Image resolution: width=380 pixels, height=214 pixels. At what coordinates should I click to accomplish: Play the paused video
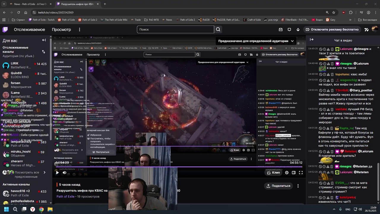57,173
